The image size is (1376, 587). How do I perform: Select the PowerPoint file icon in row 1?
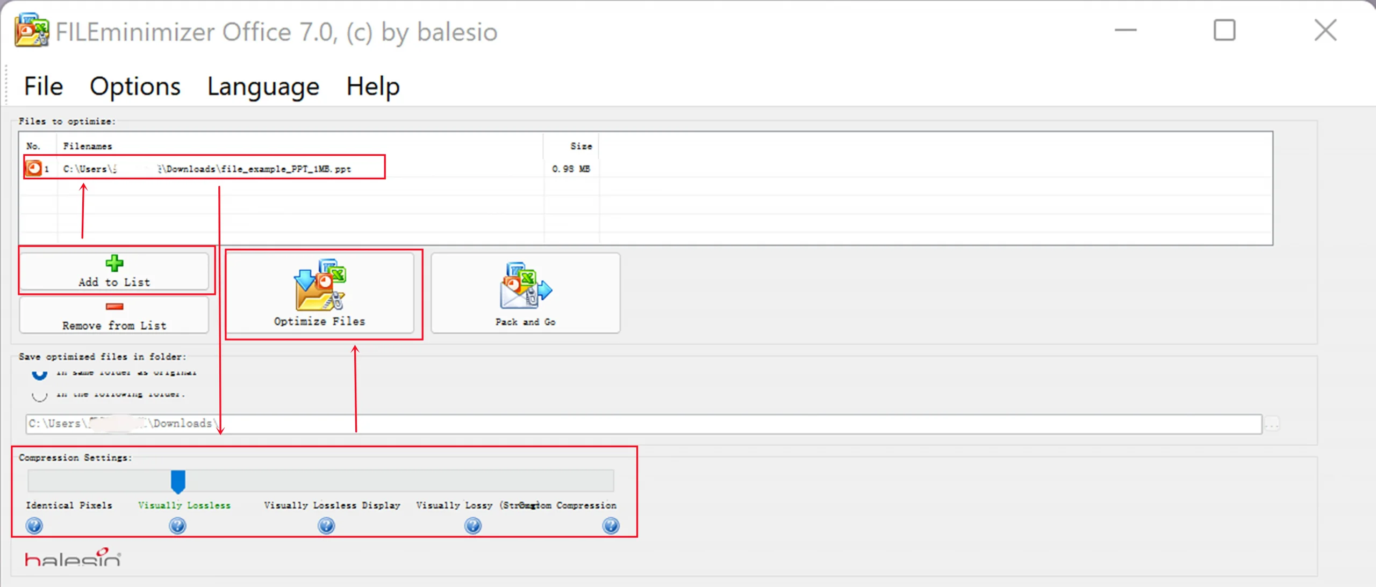33,169
